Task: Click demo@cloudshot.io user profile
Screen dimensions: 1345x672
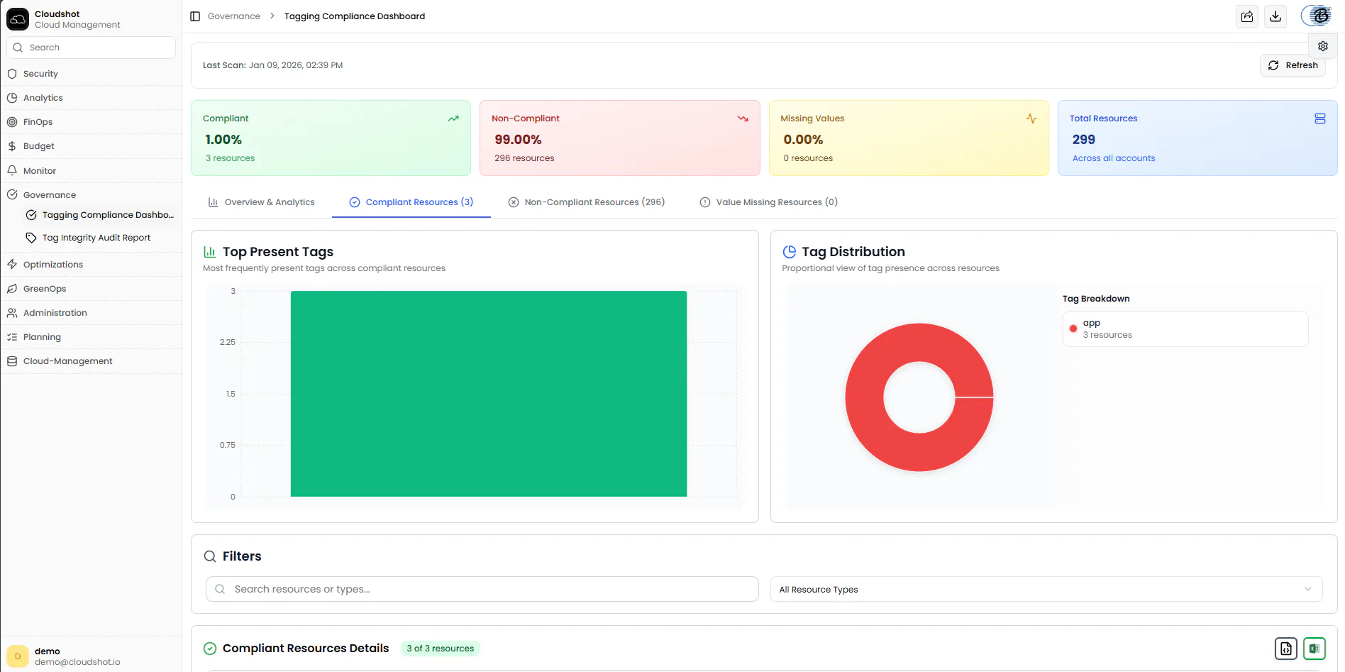Action: tap(91, 656)
